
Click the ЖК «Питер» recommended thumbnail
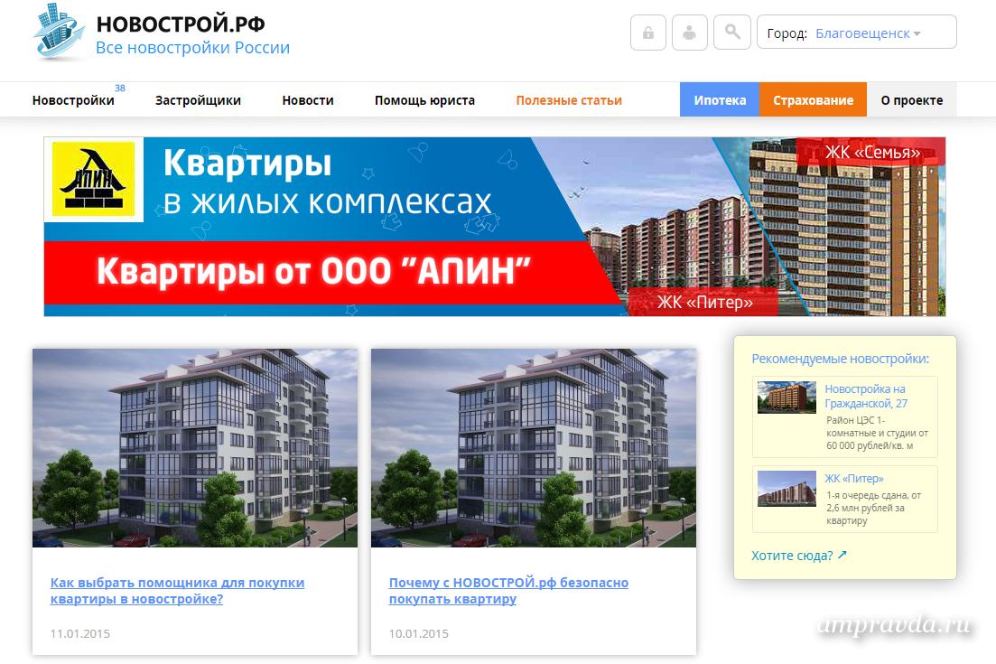click(786, 489)
